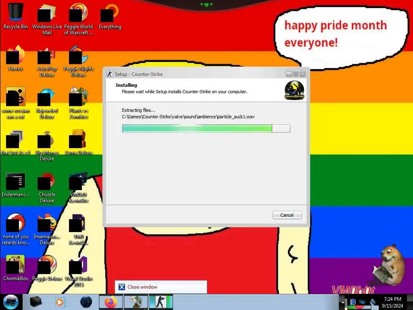Click the Close window tooltip button
The image size is (413, 310).
pyautogui.click(x=161, y=287)
